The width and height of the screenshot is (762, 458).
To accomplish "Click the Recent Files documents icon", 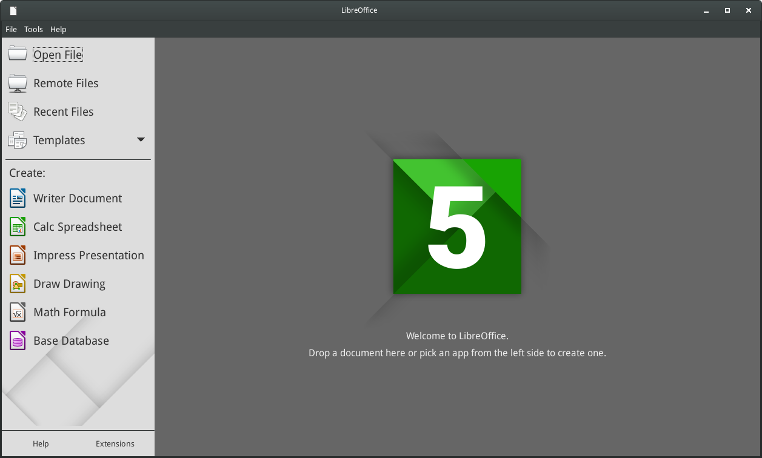I will pyautogui.click(x=18, y=111).
